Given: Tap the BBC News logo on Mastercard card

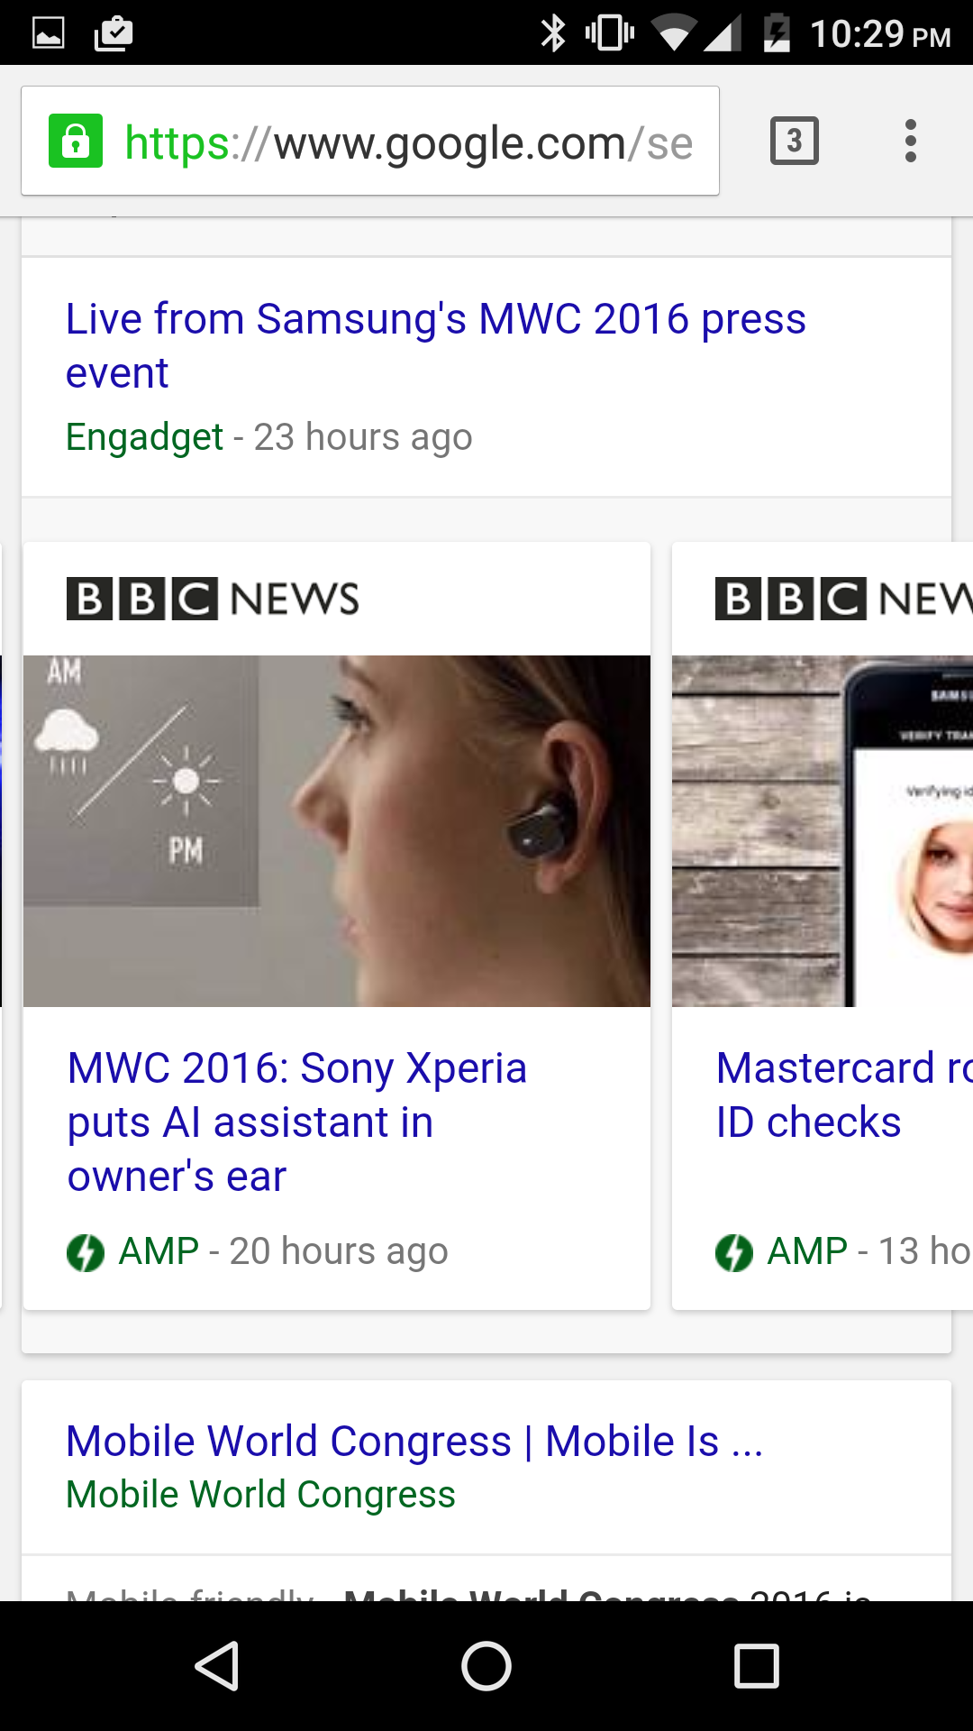Looking at the screenshot, I should 844,599.
